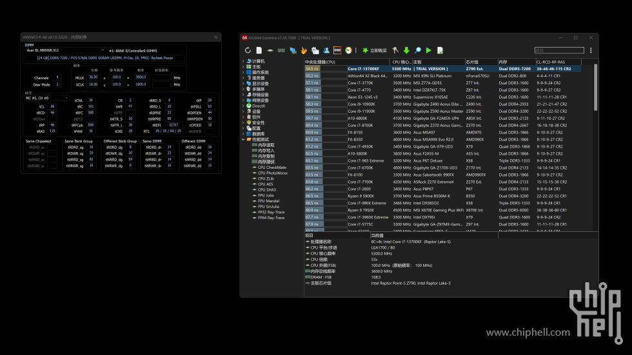
Task: Expand the 操作系统 tree node
Action: tap(243, 72)
